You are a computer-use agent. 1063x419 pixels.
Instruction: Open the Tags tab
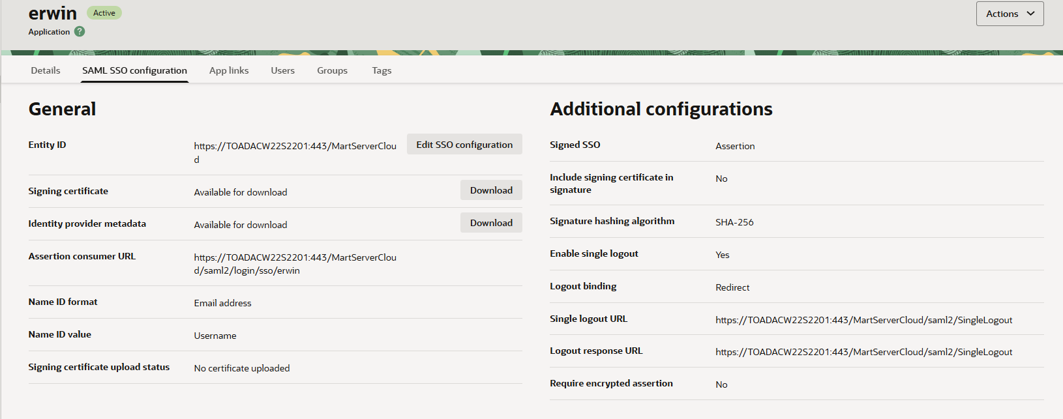(382, 70)
